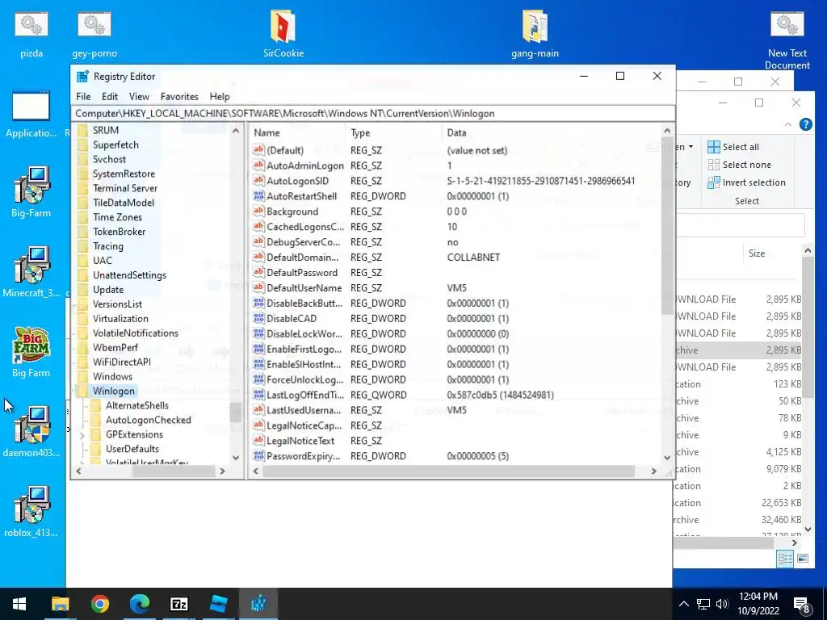This screenshot has height=620, width=827.
Task: Click the 32,460 KB file size cell
Action: pyautogui.click(x=781, y=520)
